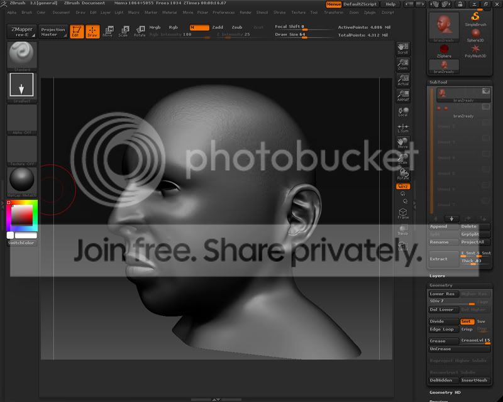Image resolution: width=503 pixels, height=402 pixels.
Task: Click the AAHalf view icon
Action: [403, 96]
